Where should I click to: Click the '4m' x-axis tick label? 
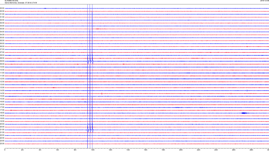[x=40, y=150]
